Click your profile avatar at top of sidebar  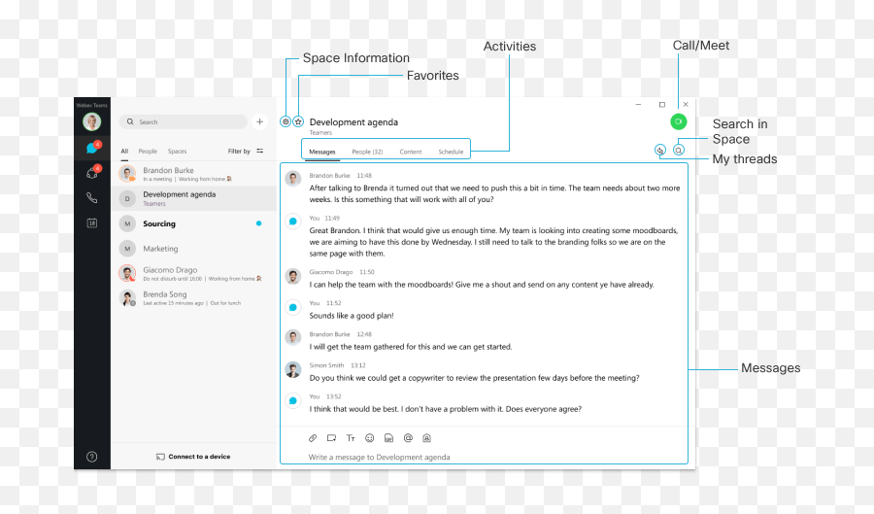(x=92, y=121)
